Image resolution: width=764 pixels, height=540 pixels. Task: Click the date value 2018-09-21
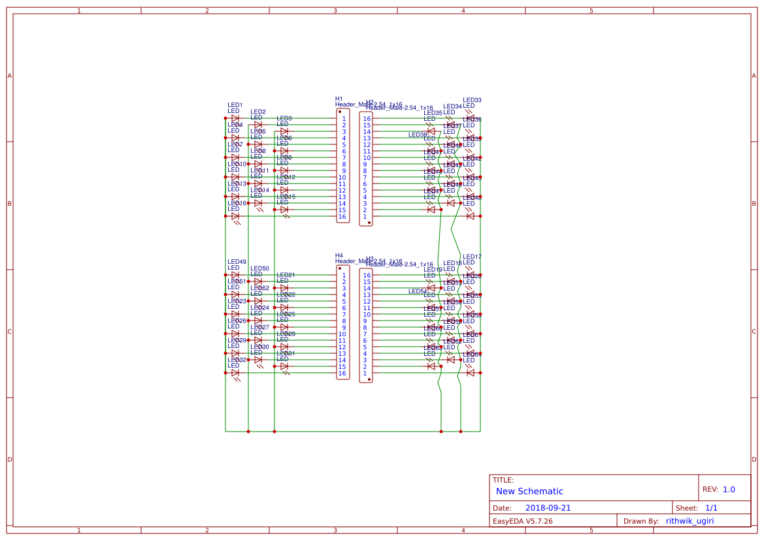548,508
